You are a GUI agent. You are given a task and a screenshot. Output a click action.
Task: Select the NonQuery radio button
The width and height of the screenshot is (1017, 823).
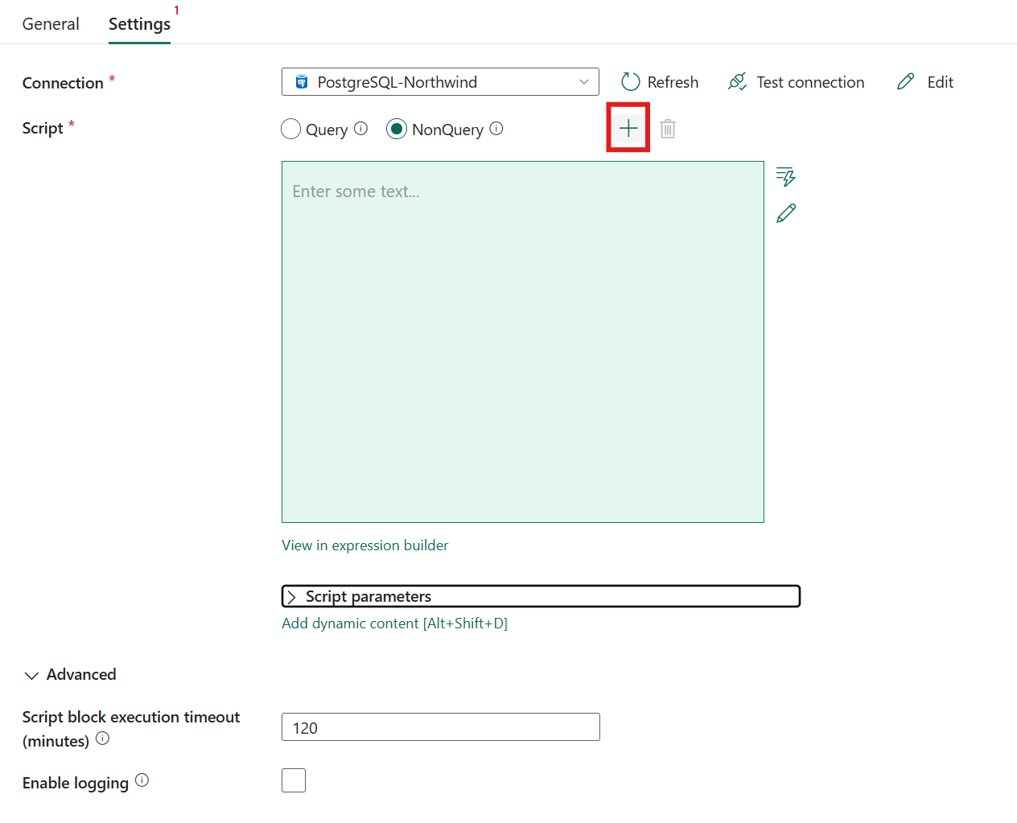click(x=397, y=129)
